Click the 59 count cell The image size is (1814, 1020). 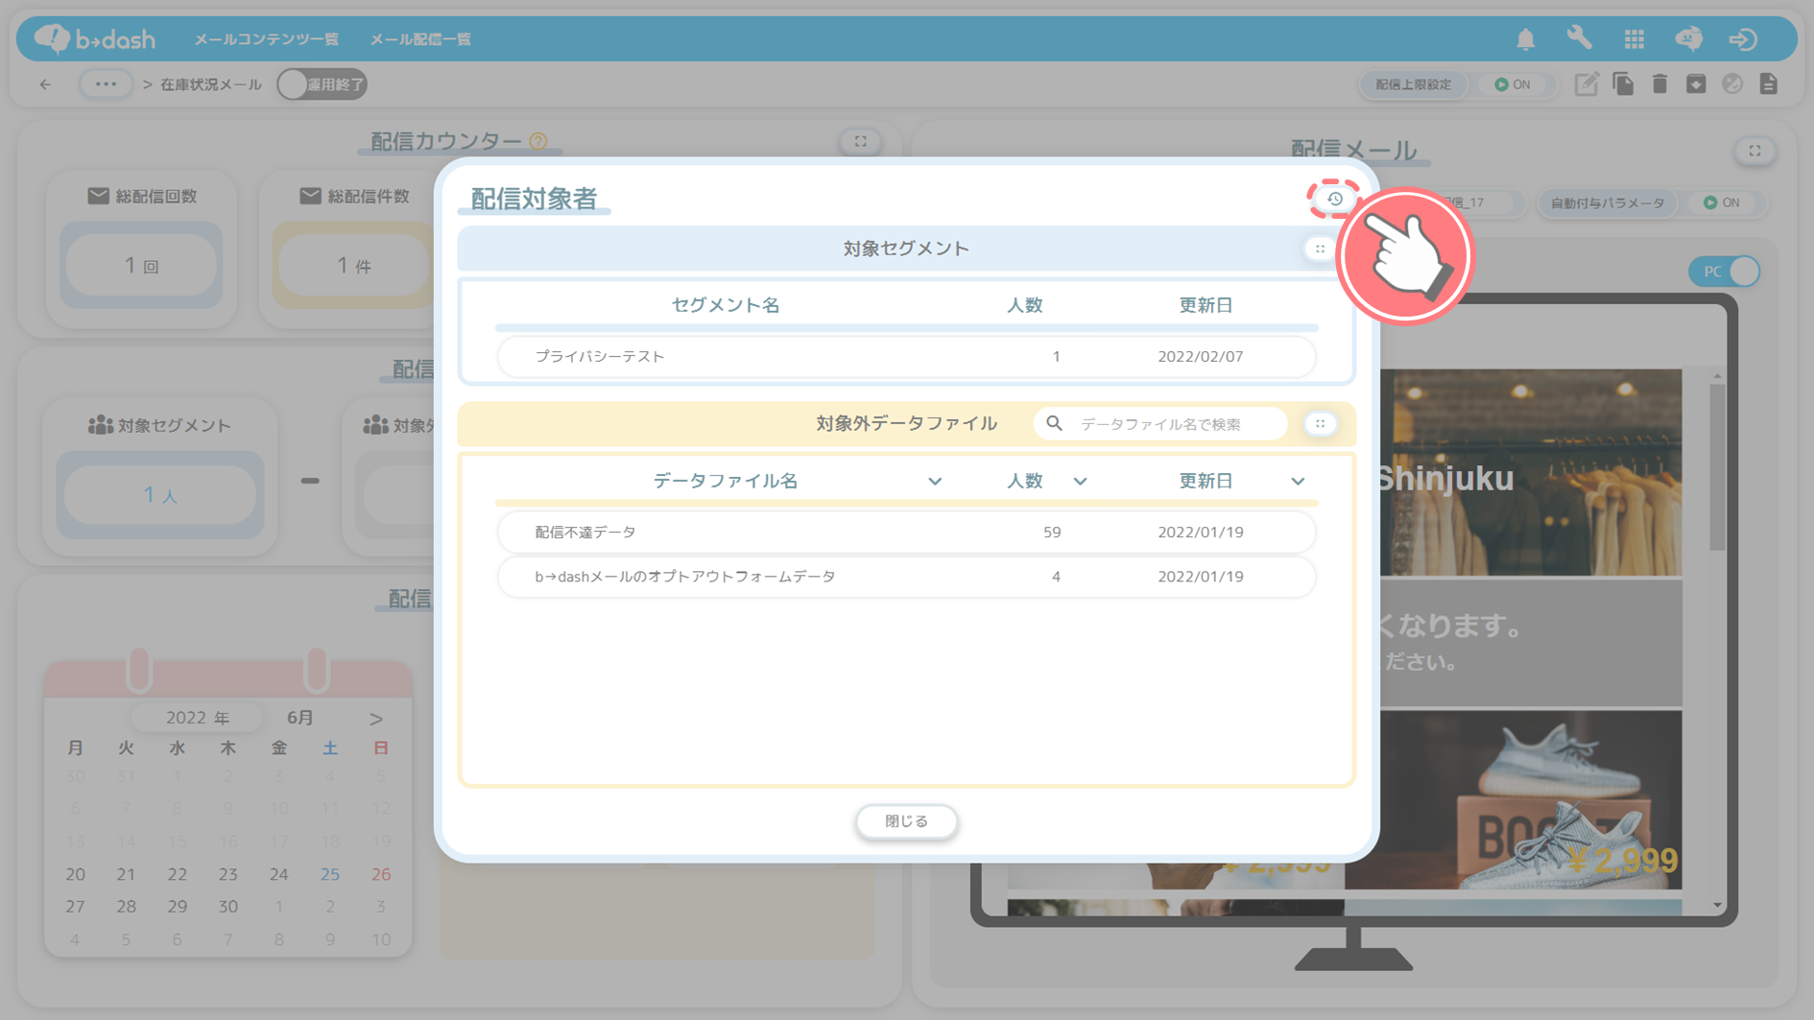pos(1052,532)
